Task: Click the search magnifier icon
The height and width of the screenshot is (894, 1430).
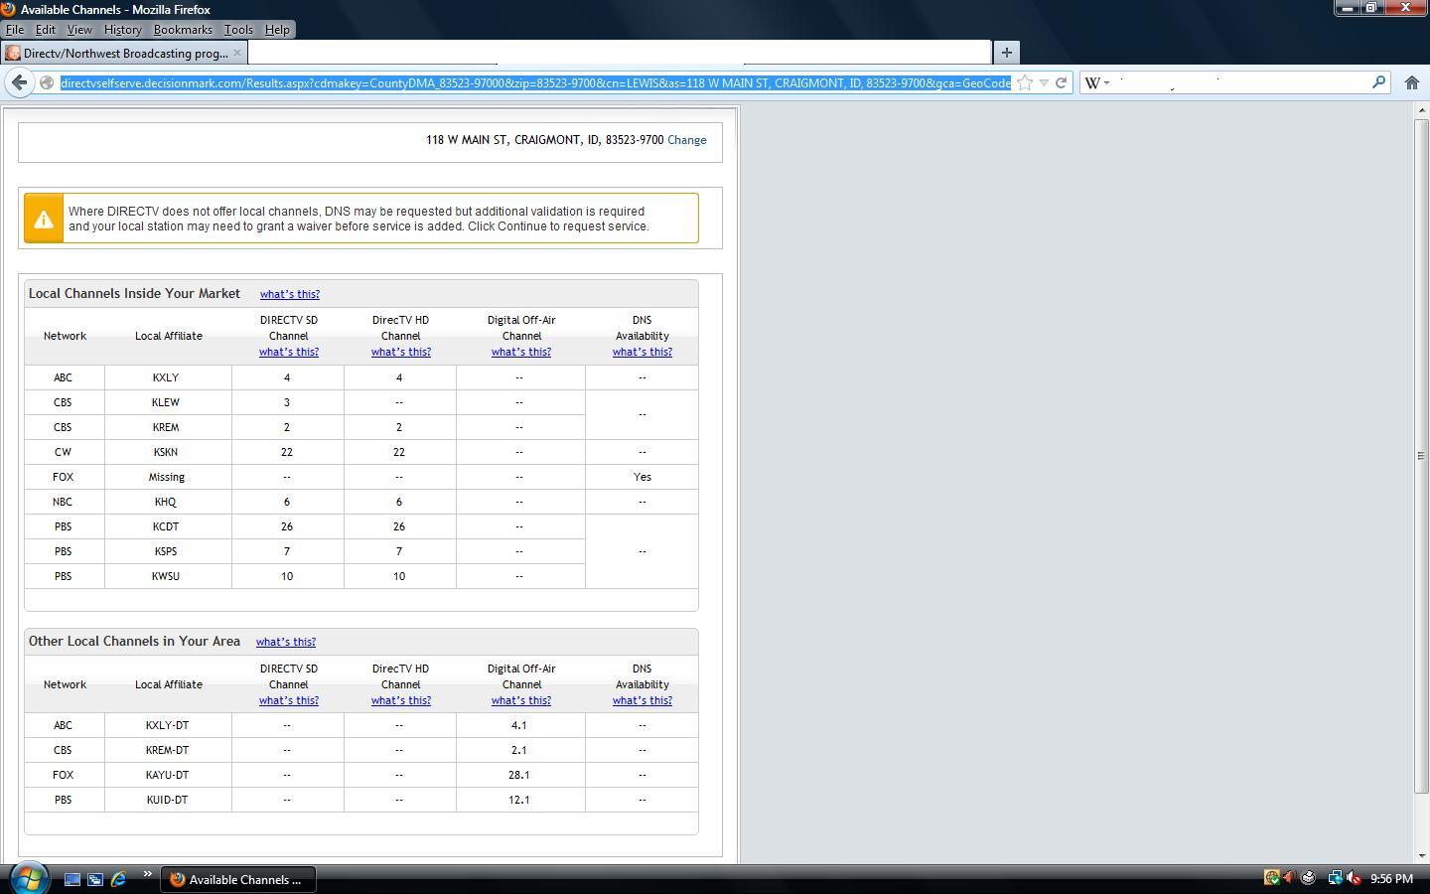Action: coord(1378,82)
